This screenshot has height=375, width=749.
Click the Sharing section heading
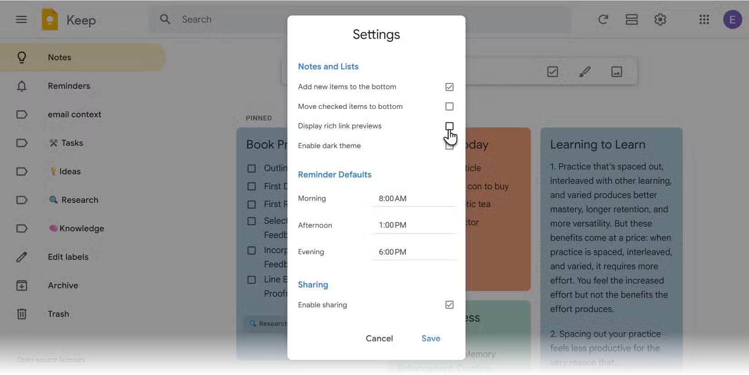(313, 285)
